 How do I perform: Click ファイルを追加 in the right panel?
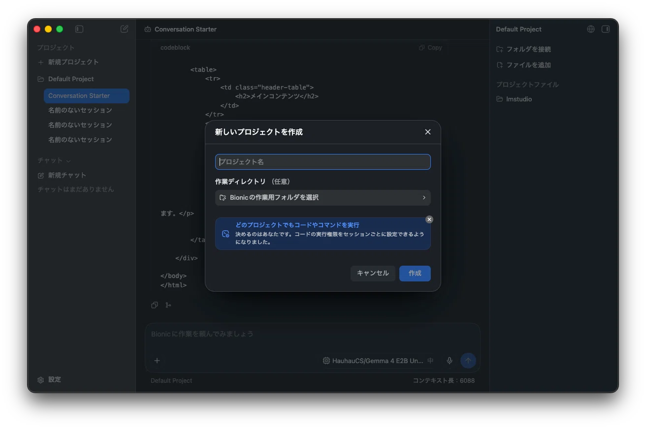(523, 65)
